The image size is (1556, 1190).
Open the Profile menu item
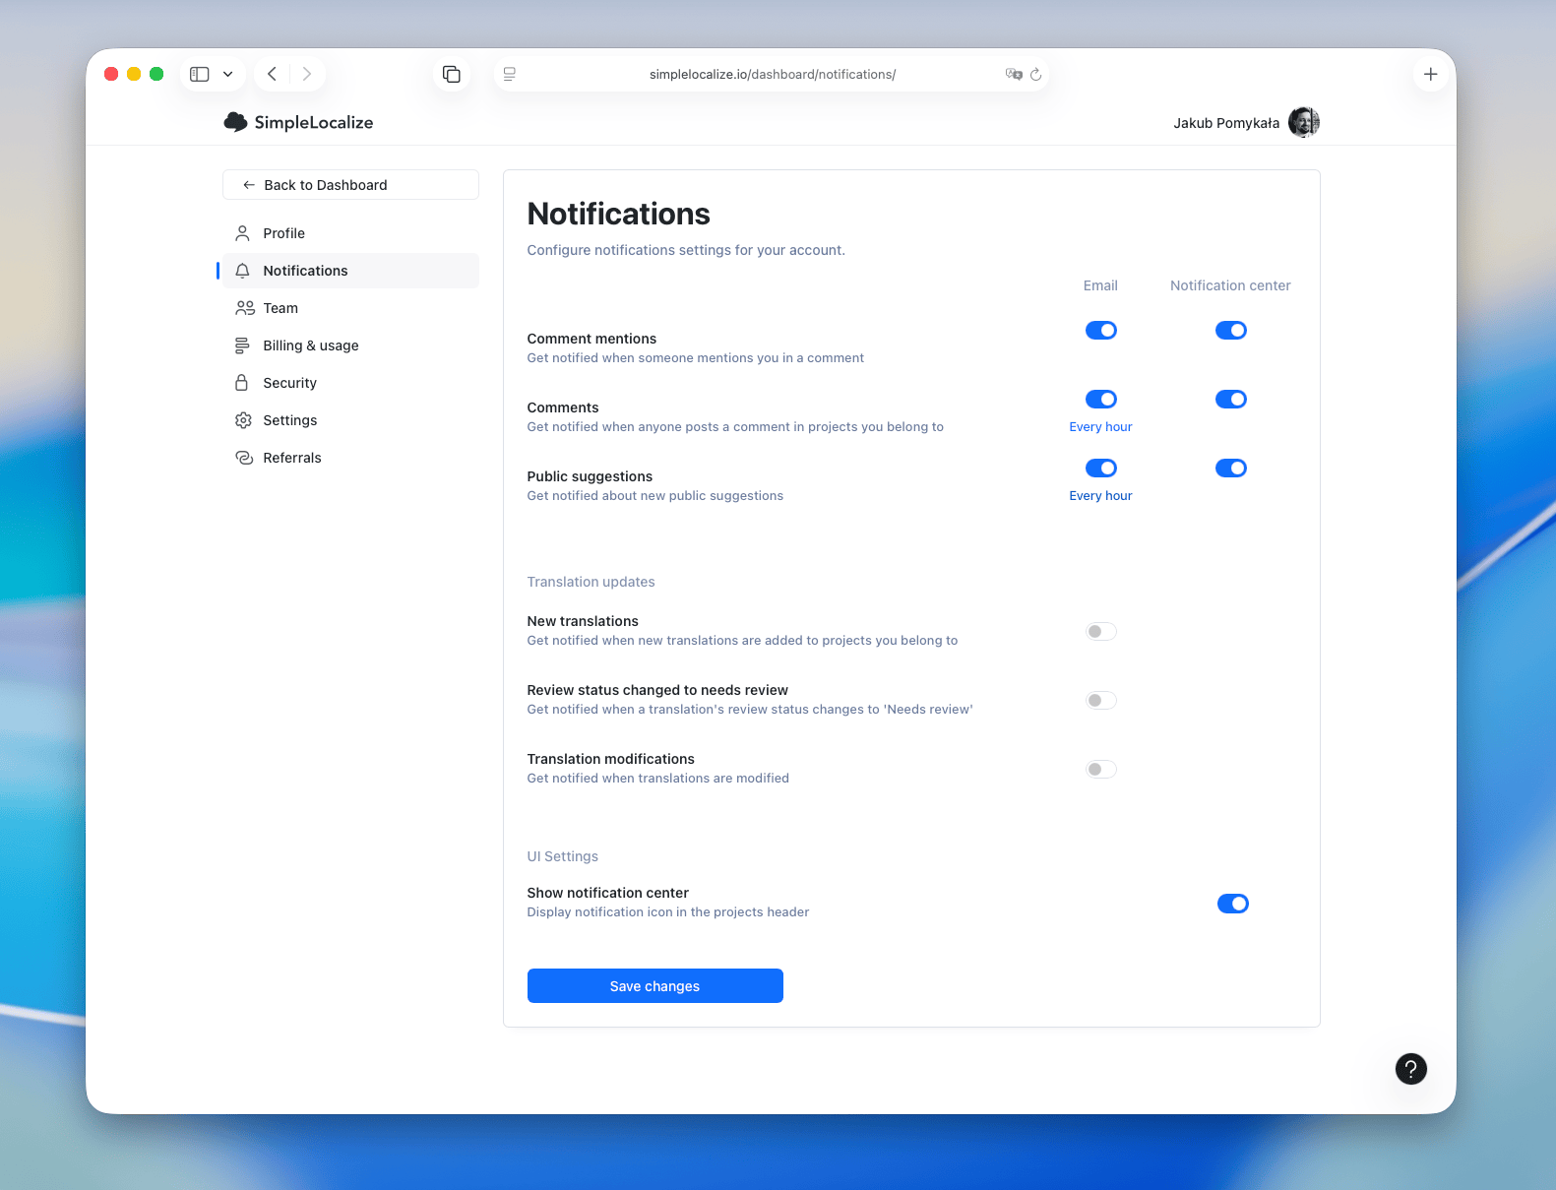[x=350, y=233]
